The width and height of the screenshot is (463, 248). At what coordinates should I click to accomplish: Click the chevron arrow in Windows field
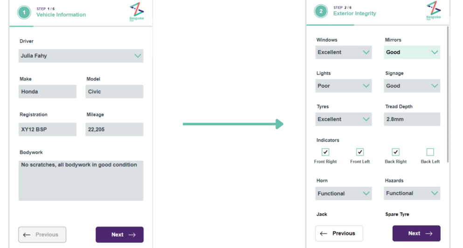[x=366, y=52]
